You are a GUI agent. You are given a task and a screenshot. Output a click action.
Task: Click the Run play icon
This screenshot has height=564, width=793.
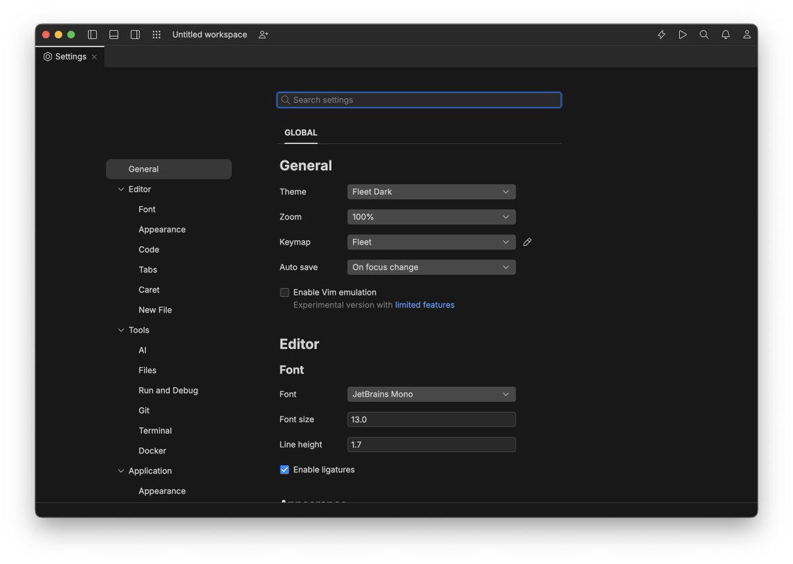683,34
